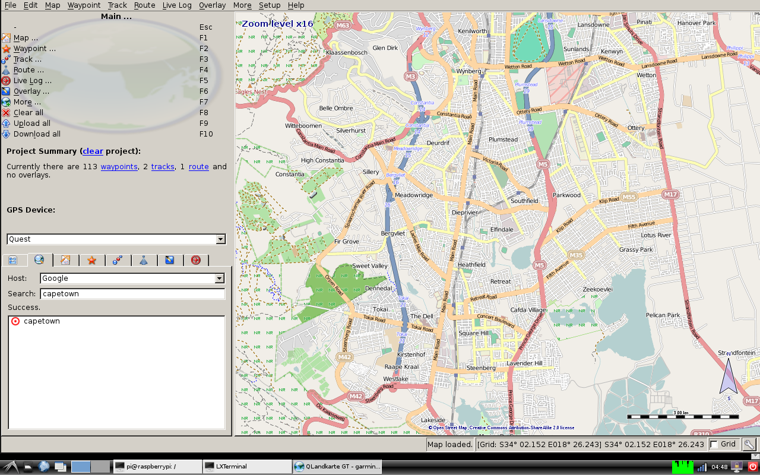Click the screen lock icon in system tray
This screenshot has width=760, height=475.
[x=738, y=467]
